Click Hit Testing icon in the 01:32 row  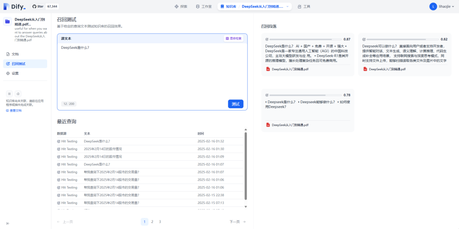click(59, 141)
